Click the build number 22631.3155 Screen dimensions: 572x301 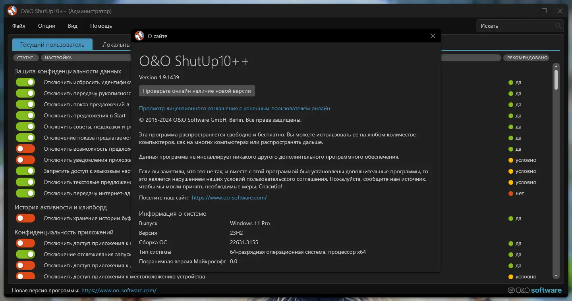[x=244, y=243]
